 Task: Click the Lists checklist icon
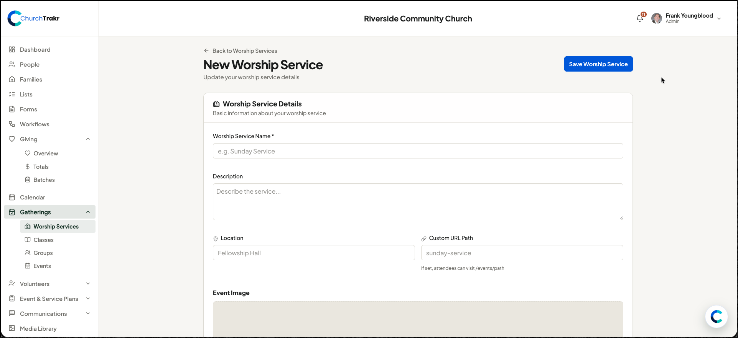coord(12,94)
